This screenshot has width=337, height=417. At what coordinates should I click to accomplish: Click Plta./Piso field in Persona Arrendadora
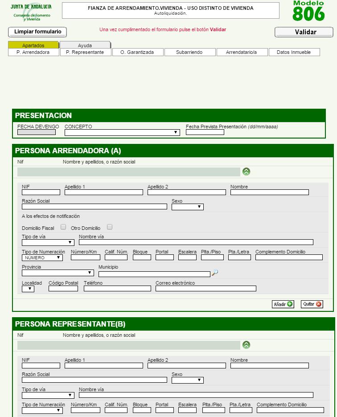[213, 258]
